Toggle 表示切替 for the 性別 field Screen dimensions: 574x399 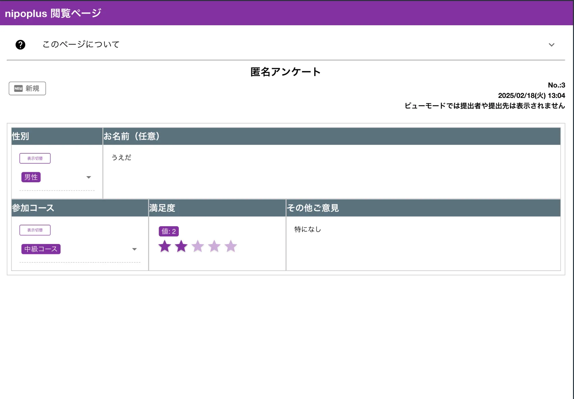(x=35, y=158)
